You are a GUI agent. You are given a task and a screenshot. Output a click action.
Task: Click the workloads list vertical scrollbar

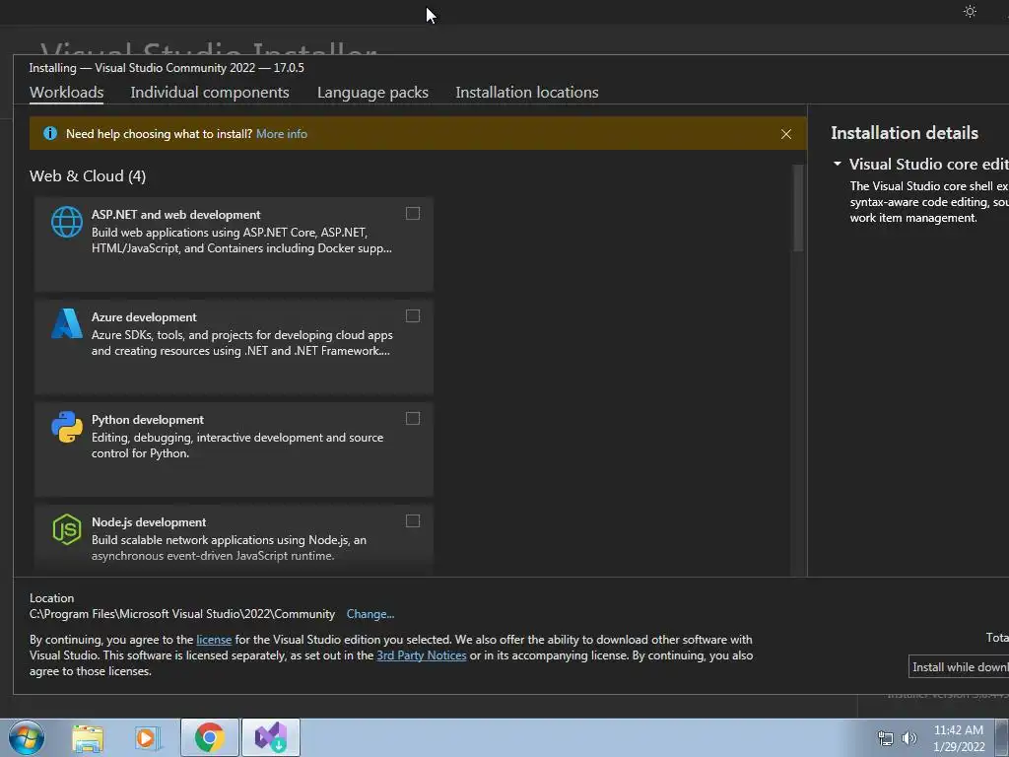point(798,208)
